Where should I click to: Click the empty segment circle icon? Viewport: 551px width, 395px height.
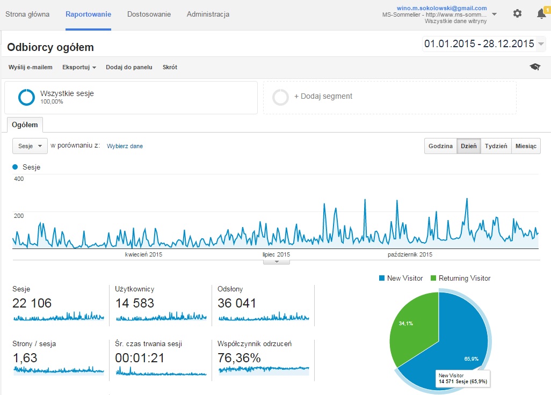point(280,97)
